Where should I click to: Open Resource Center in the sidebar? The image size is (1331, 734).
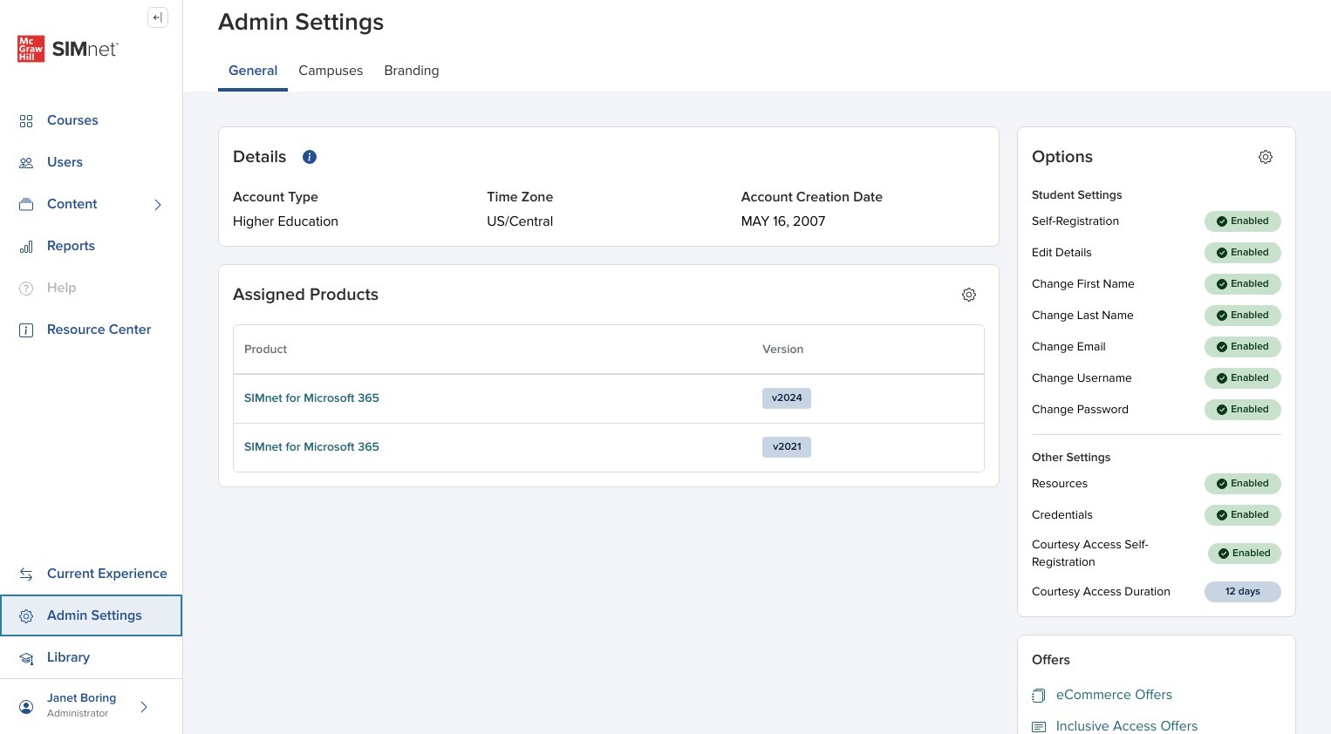(x=99, y=330)
